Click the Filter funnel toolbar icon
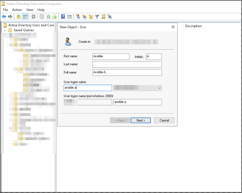Viewport: 242px width, 193px height. [97, 17]
